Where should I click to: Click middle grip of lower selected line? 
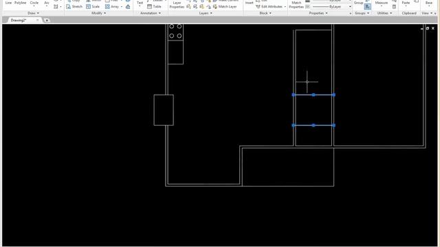click(313, 126)
